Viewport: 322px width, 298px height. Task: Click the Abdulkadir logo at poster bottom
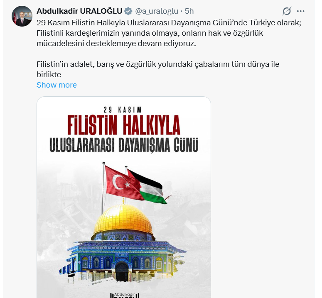tap(125, 296)
